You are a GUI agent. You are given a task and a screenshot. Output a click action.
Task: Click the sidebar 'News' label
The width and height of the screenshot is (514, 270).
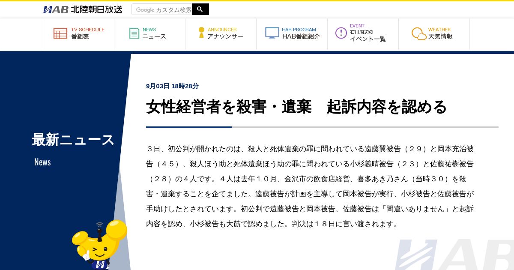pyautogui.click(x=42, y=162)
